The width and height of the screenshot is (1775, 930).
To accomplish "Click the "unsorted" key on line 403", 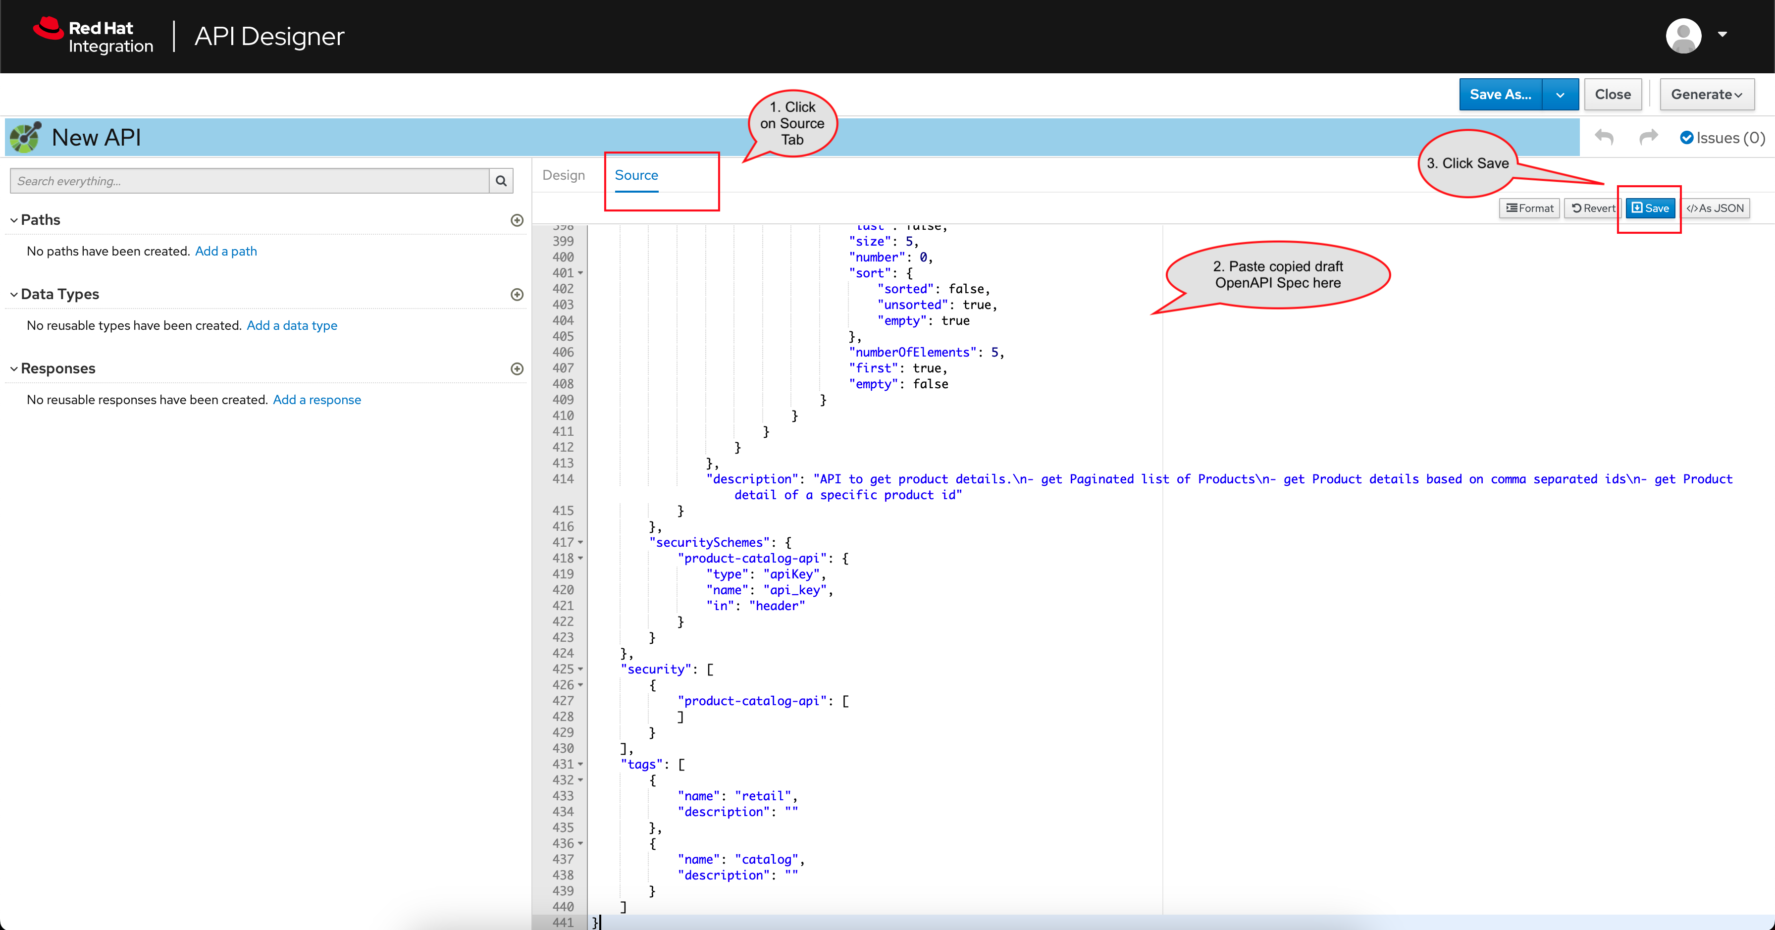I will pyautogui.click(x=912, y=305).
